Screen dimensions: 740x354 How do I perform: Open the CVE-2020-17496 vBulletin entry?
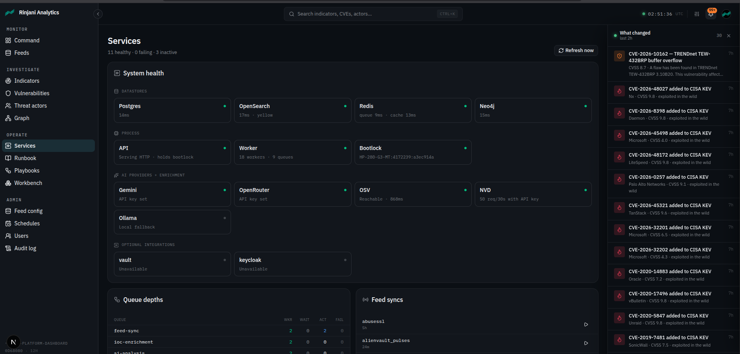pos(674,297)
